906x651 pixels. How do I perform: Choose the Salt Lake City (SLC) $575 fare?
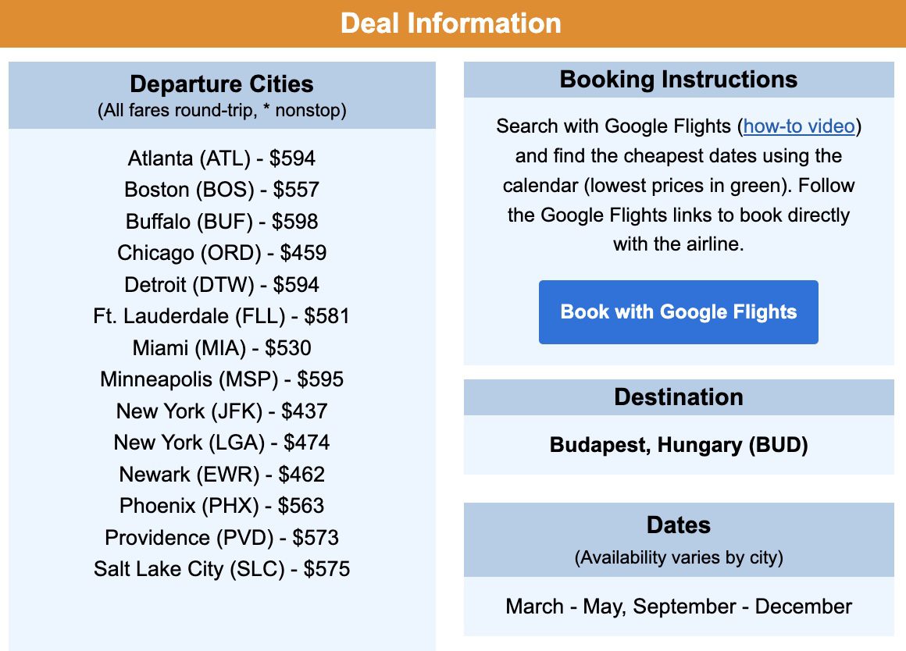[x=221, y=569]
